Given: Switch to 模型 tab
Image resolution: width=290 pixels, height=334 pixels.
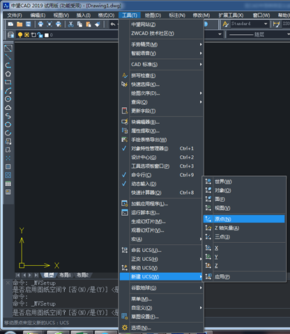Looking at the screenshot, I should coord(49,275).
